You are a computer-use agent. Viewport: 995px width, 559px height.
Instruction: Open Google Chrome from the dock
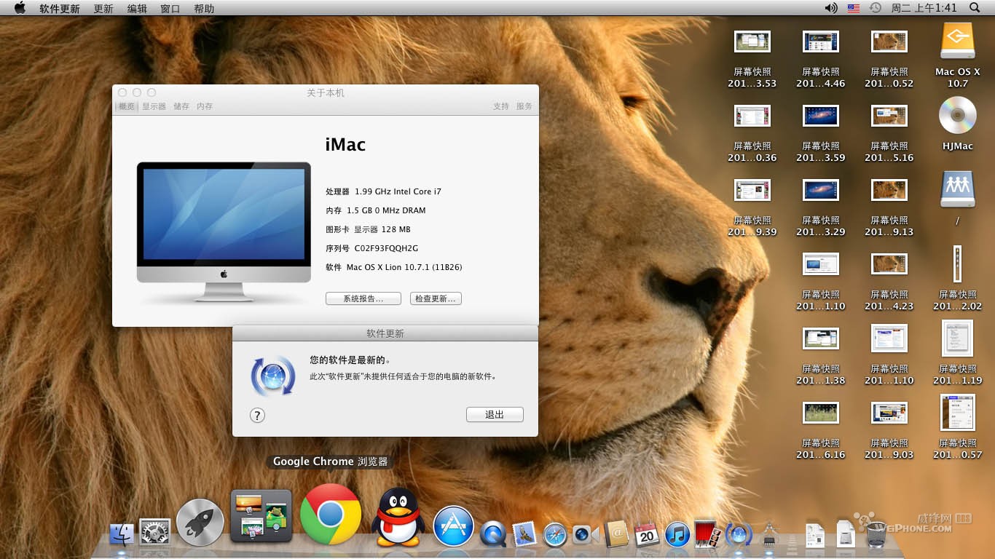point(331,515)
